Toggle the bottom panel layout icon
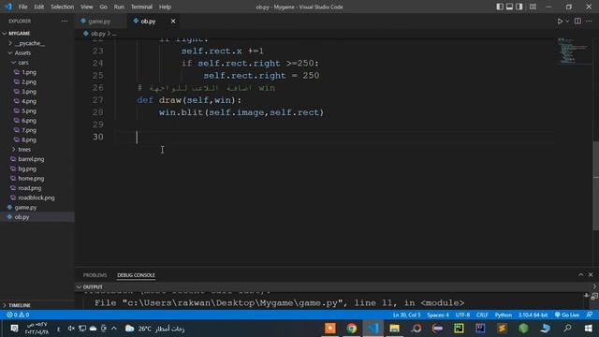This screenshot has height=337, width=599. (x=509, y=7)
